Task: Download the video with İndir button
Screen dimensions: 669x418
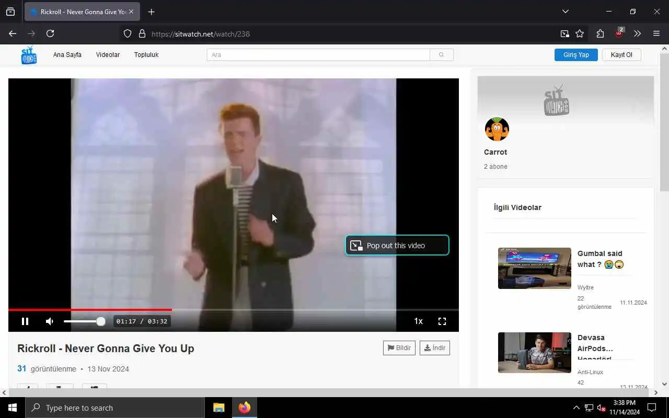Action: click(x=435, y=348)
